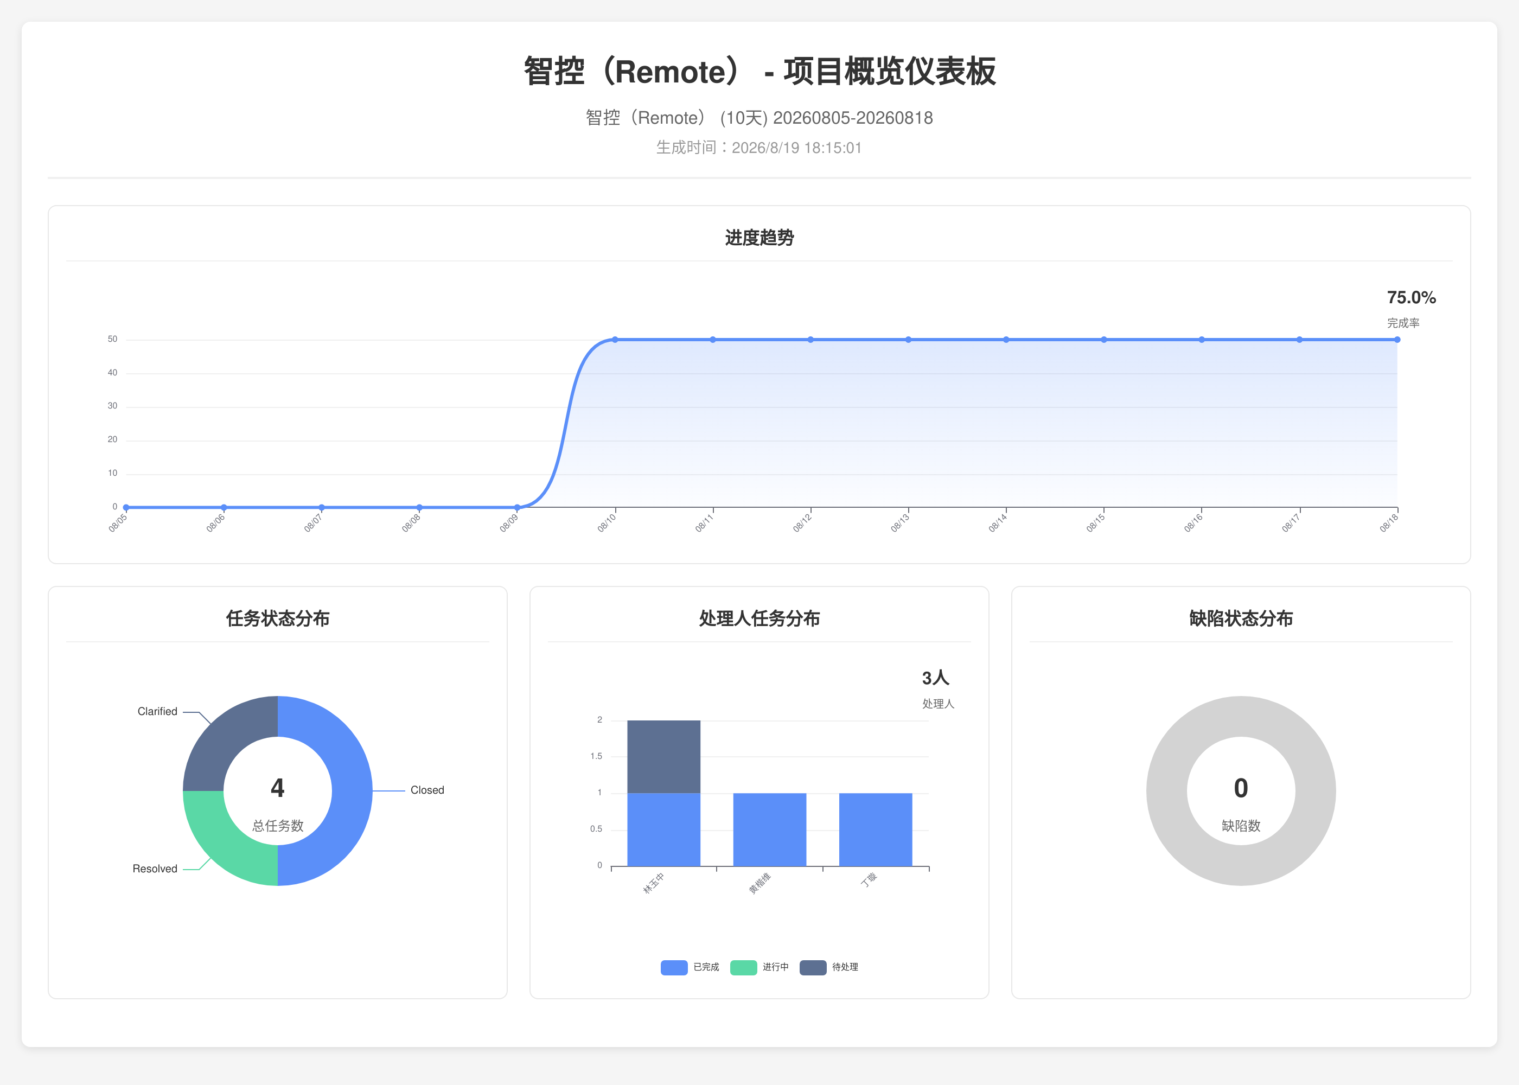The image size is (1519, 1085).
Task: Click the '完成率' caption
Action: (1403, 323)
